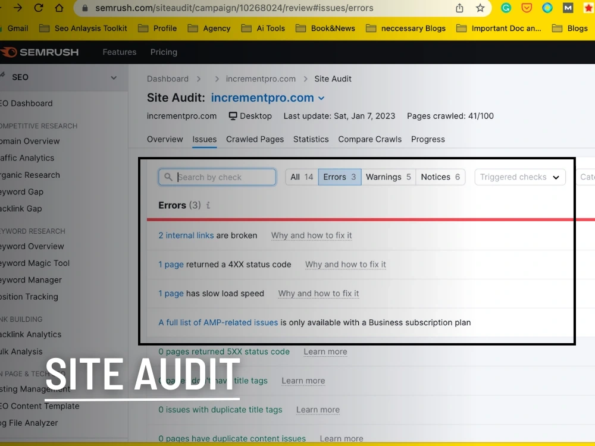Focus the Search by check field
The width and height of the screenshot is (595, 446).
point(217,177)
